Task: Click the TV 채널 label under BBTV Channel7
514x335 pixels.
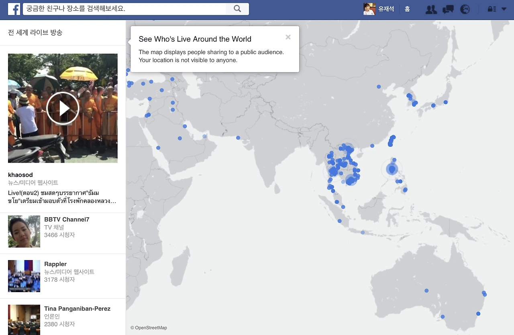Action: click(x=54, y=227)
